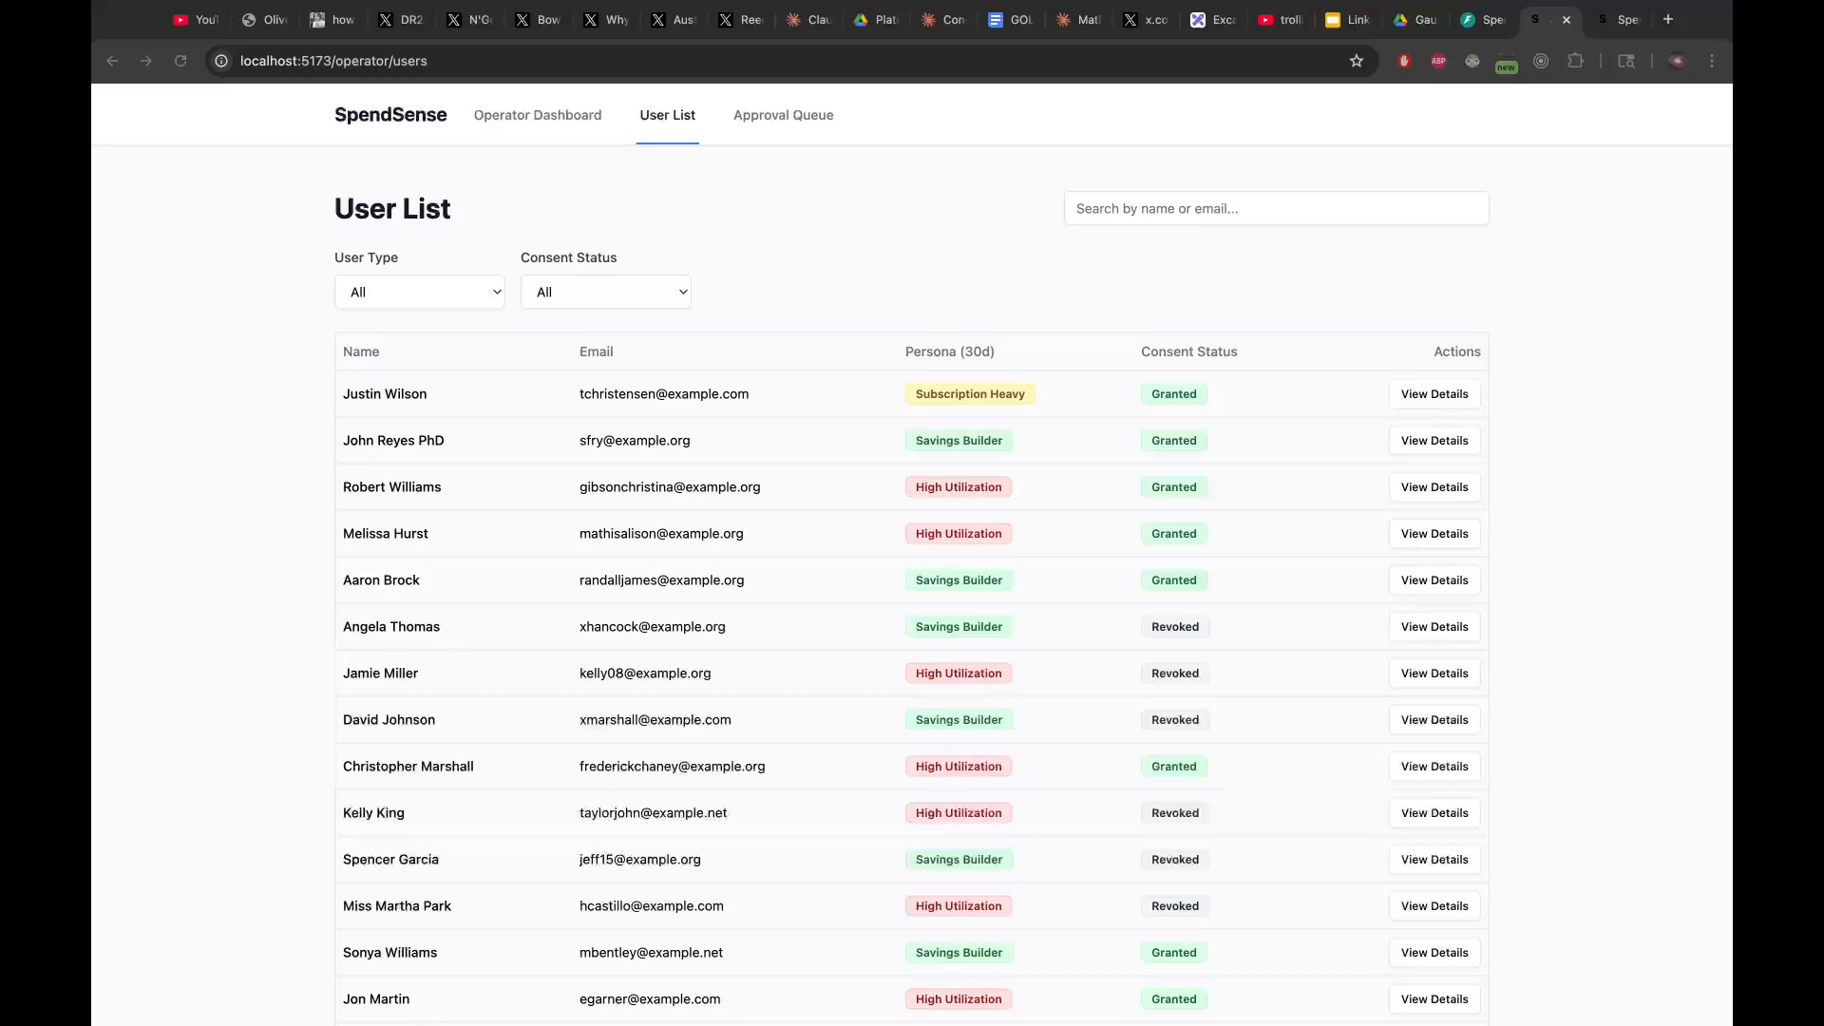
Task: View Details for Justin Wilson
Action: pyautogui.click(x=1434, y=394)
